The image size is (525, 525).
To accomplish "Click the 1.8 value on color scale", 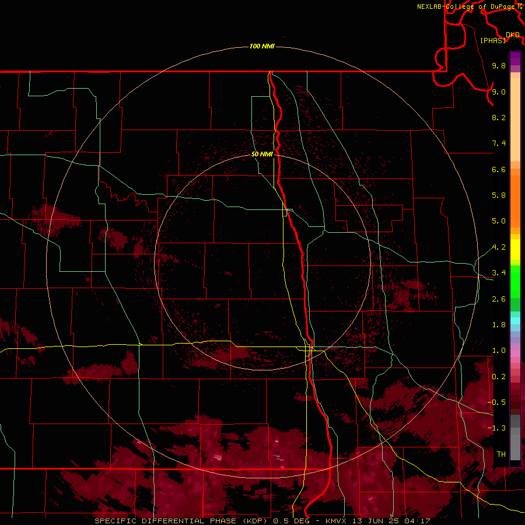I will pyautogui.click(x=499, y=325).
